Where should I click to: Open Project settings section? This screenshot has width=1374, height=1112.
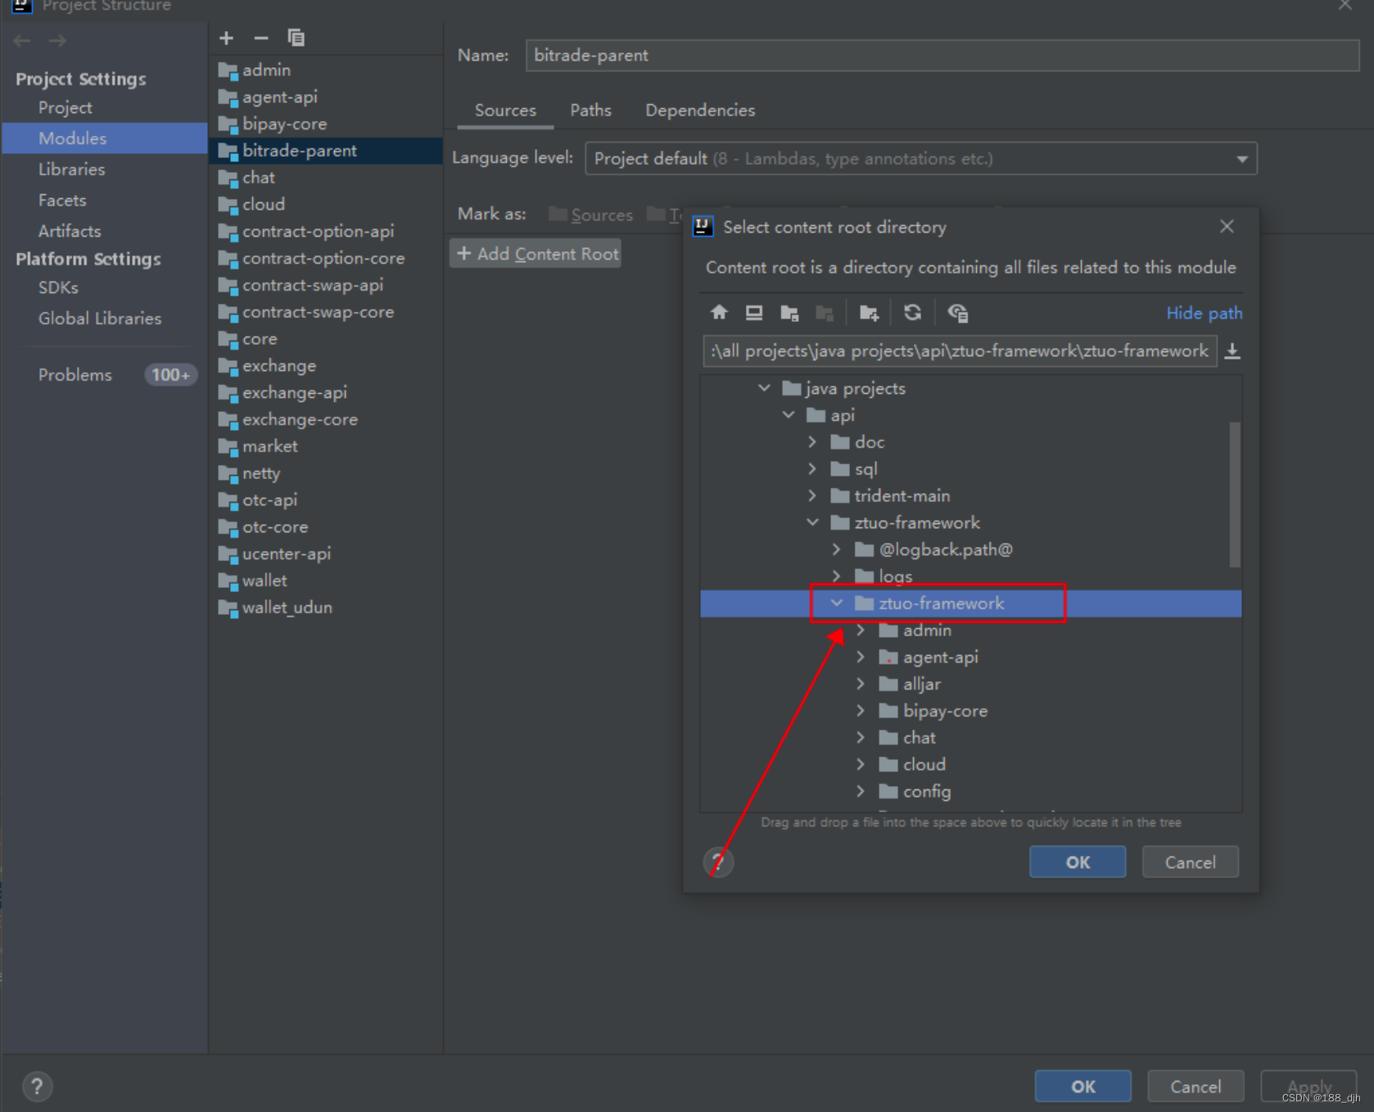[x=66, y=107]
